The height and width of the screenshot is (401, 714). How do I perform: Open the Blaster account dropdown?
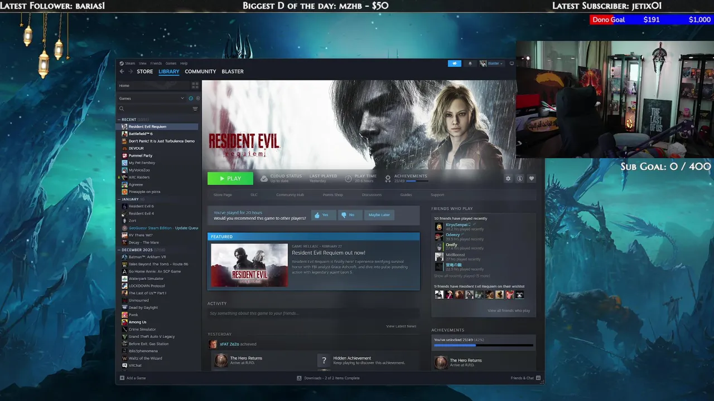tap(491, 63)
